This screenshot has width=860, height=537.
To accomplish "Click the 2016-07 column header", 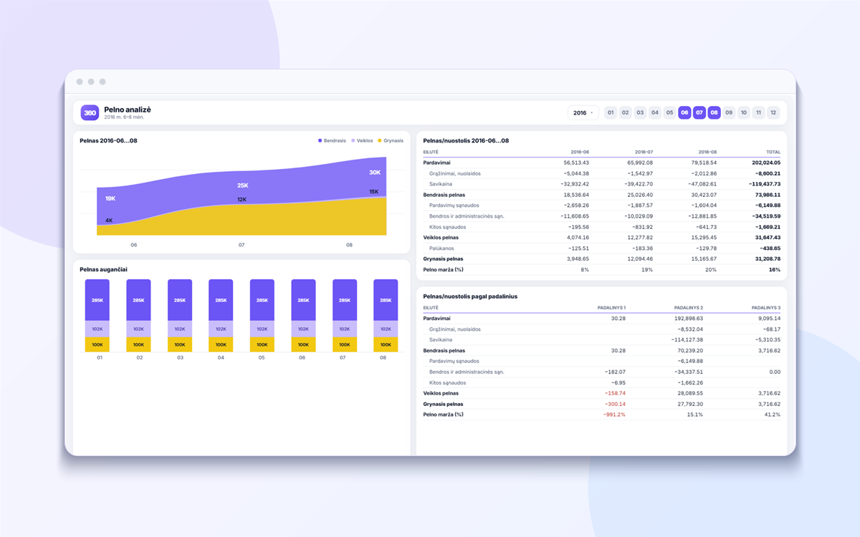I will tap(644, 152).
